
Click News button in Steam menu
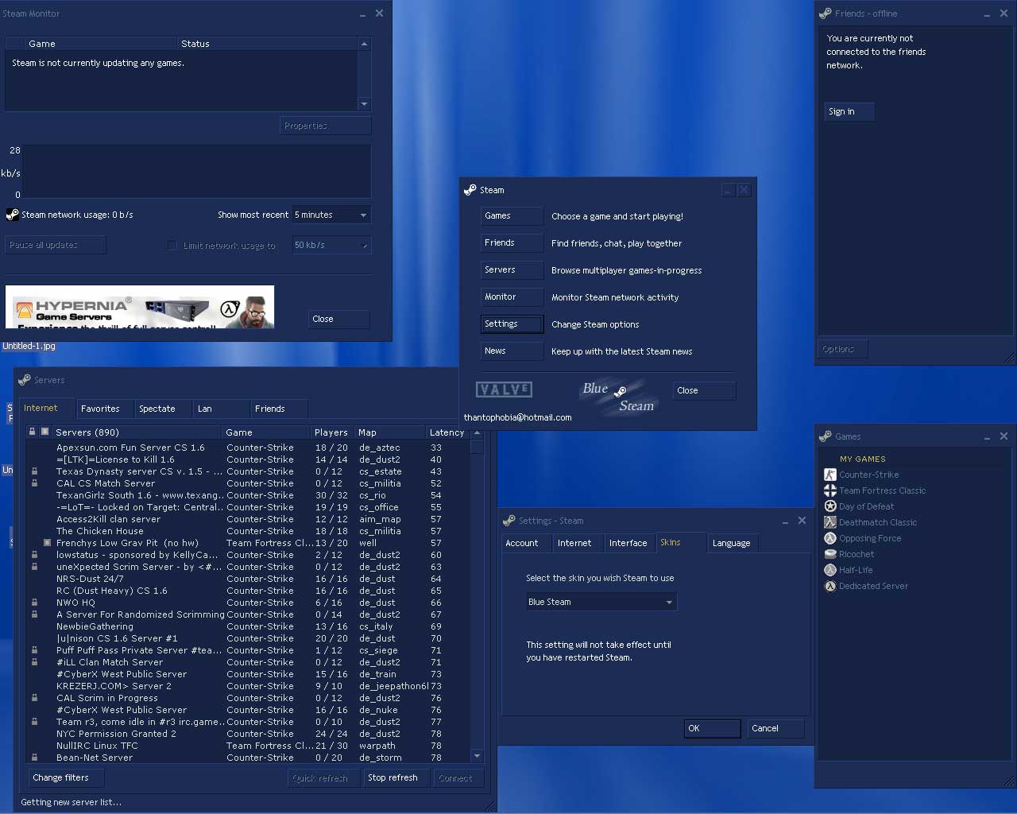tap(512, 351)
